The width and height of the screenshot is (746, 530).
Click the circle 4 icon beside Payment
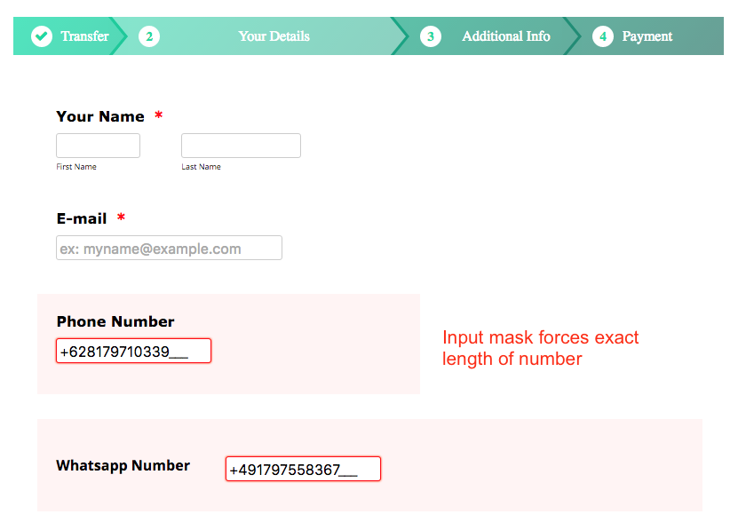click(x=603, y=36)
